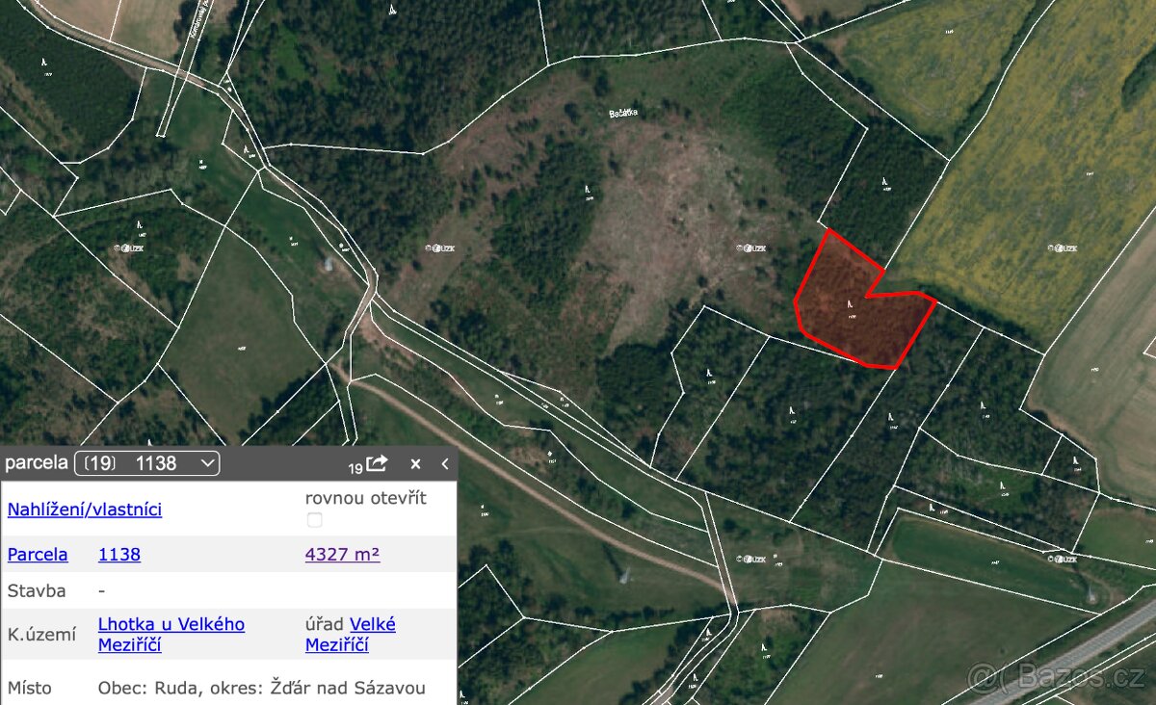Follow the Parcela link
The image size is (1156, 705).
pos(38,554)
